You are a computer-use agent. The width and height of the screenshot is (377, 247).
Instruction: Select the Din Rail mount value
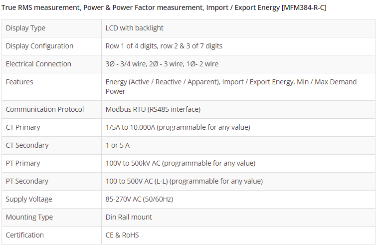129,217
